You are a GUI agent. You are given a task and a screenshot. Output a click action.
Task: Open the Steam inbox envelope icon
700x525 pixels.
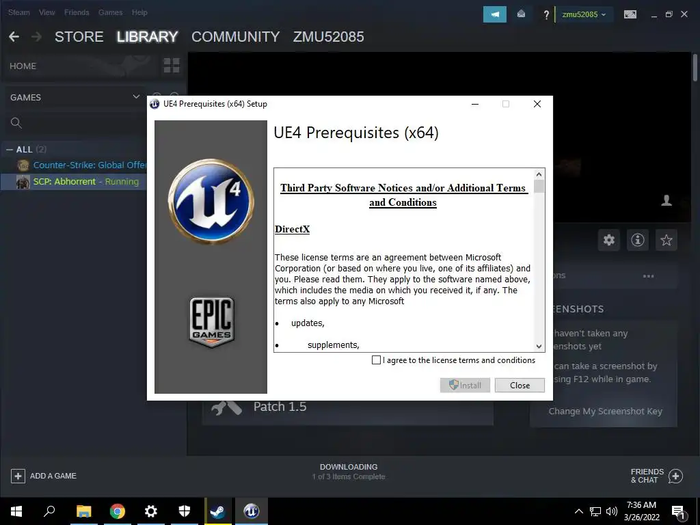click(521, 14)
